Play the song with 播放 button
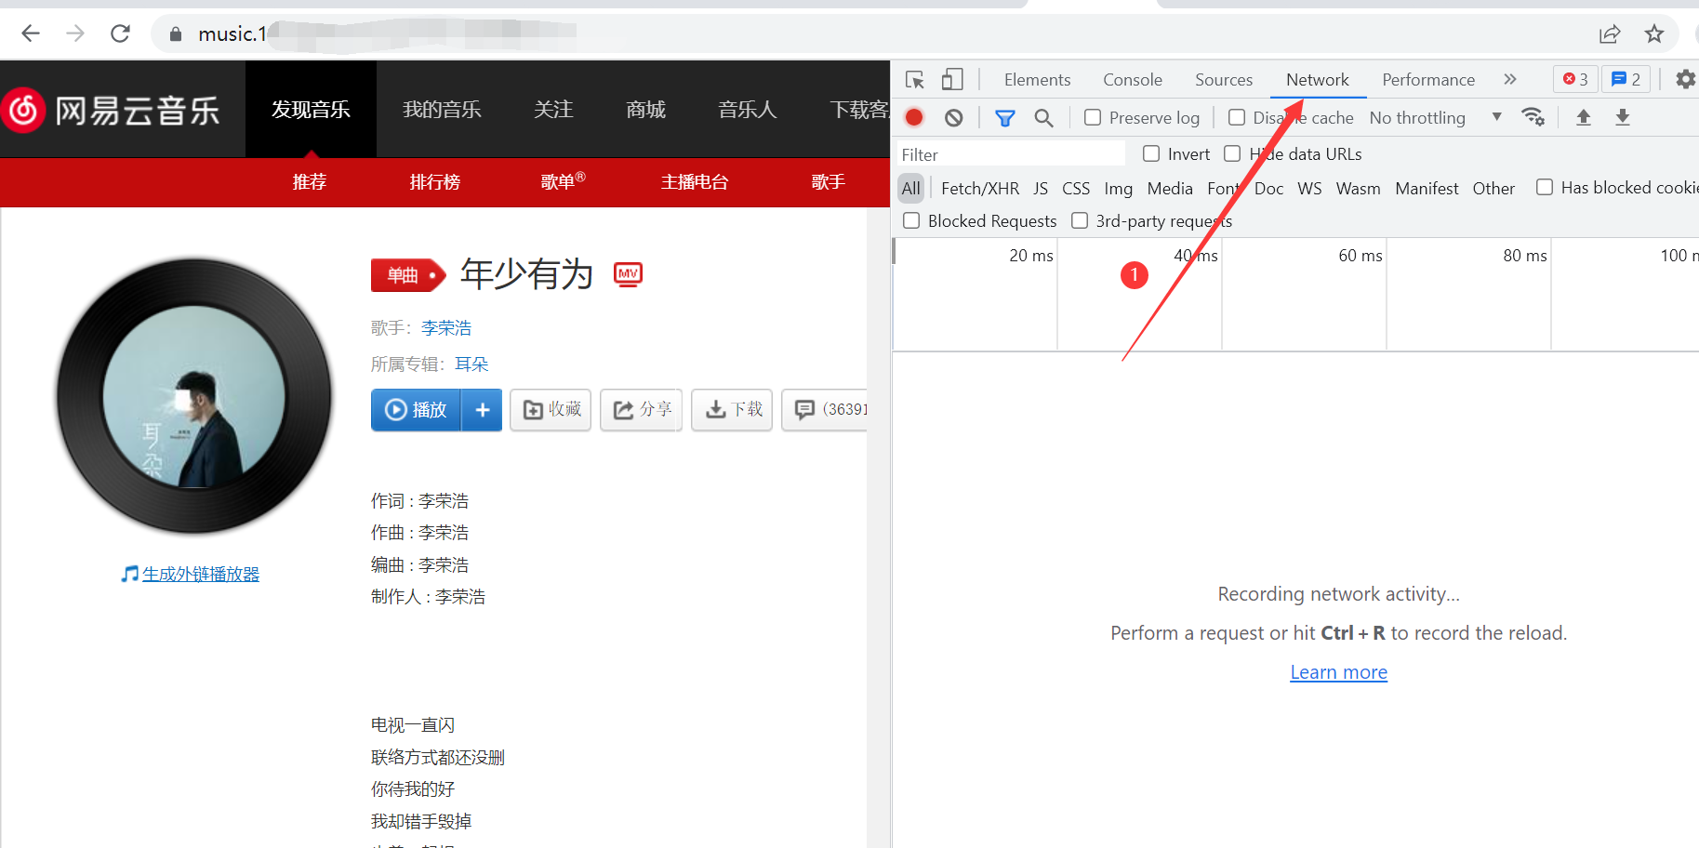Screen dimensions: 1699x848 point(416,410)
